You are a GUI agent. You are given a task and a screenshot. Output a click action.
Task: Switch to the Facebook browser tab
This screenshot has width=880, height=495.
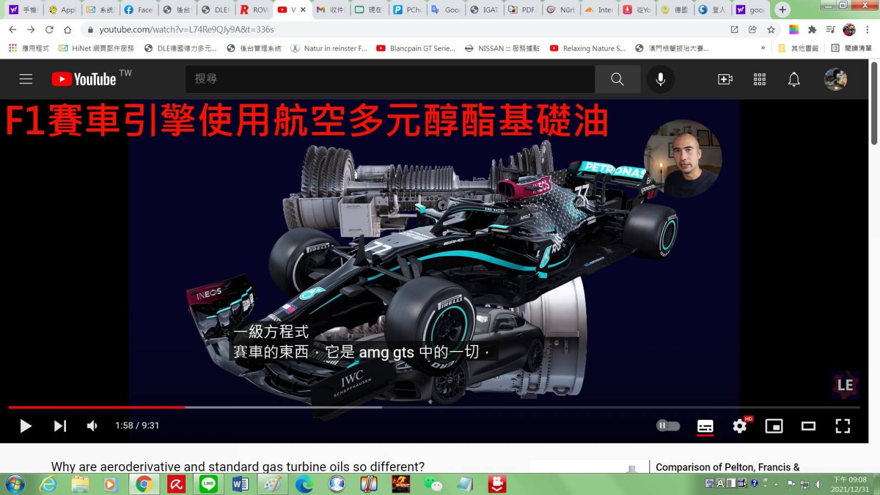[139, 10]
